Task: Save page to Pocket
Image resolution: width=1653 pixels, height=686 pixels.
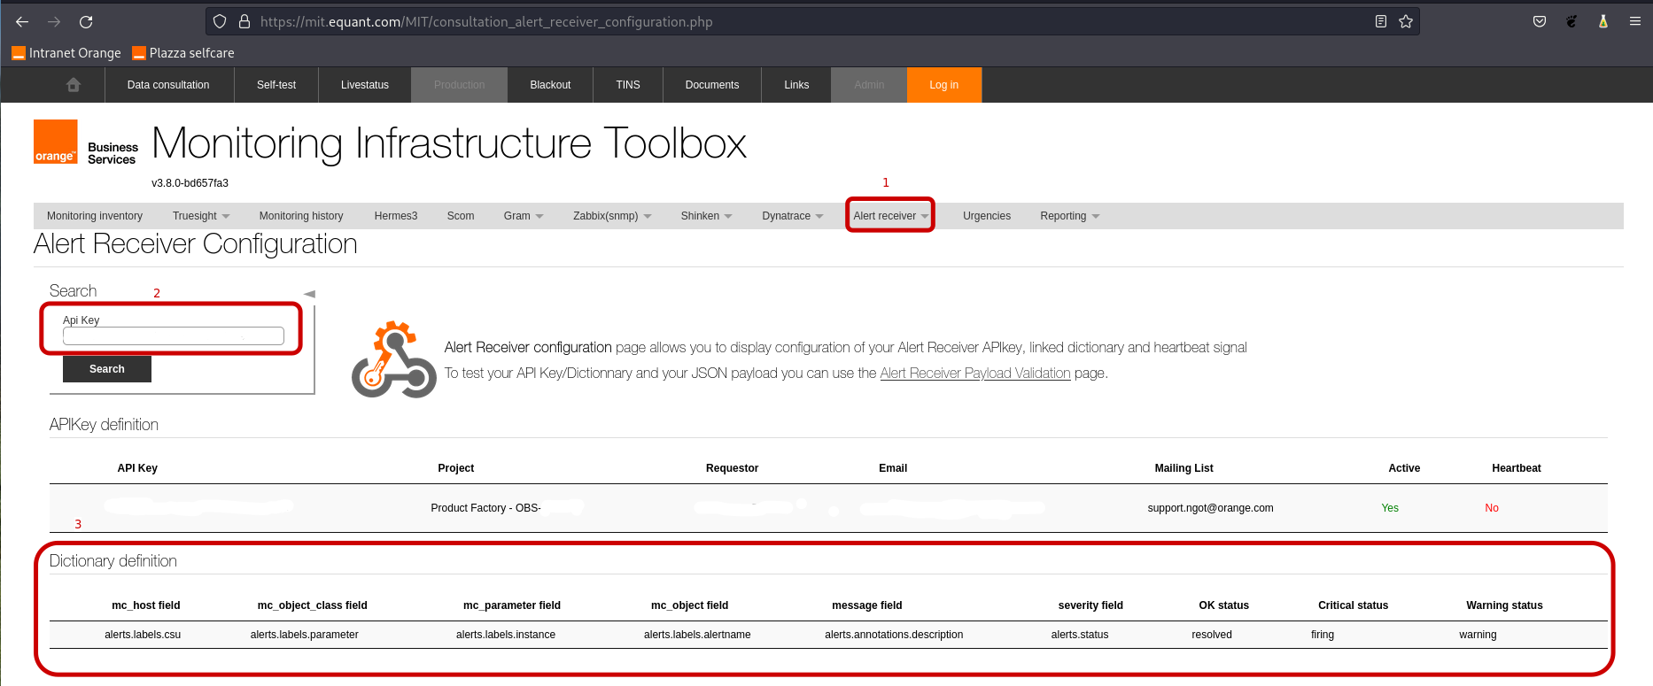Action: [1540, 21]
